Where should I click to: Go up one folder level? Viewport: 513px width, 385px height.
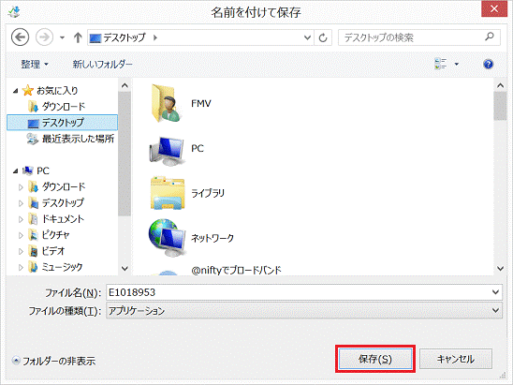tap(78, 37)
